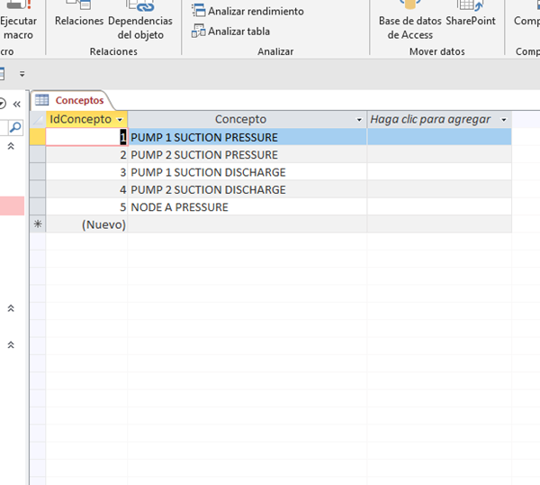Image resolution: width=540 pixels, height=485 pixels.
Task: Click the Analizar rendimiento icon
Action: [x=198, y=10]
